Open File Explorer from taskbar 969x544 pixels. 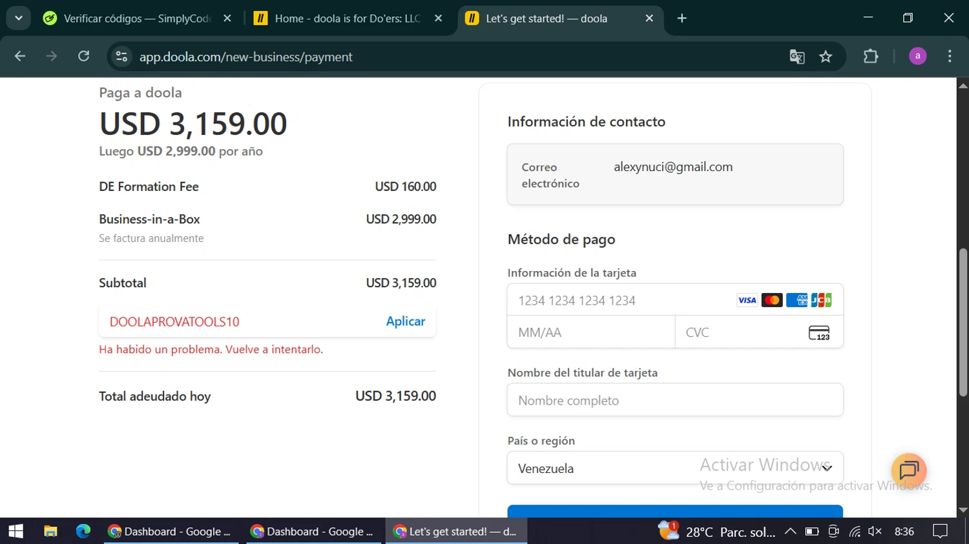[50, 531]
